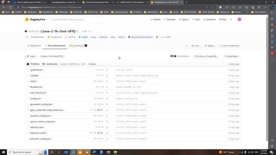Screen dimensions: 276x155
Task: Click the browser back arrow
Action: (4, 7)
